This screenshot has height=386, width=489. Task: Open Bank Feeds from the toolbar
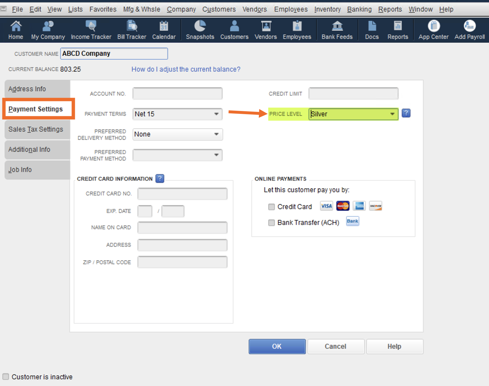337,30
